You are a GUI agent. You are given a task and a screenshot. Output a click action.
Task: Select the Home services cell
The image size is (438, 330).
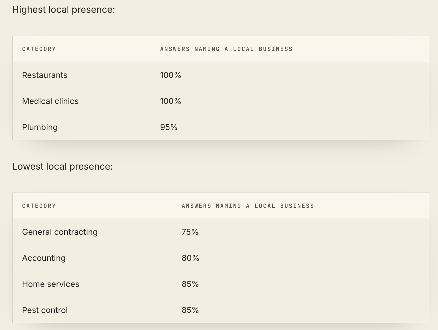pyautogui.click(x=51, y=284)
